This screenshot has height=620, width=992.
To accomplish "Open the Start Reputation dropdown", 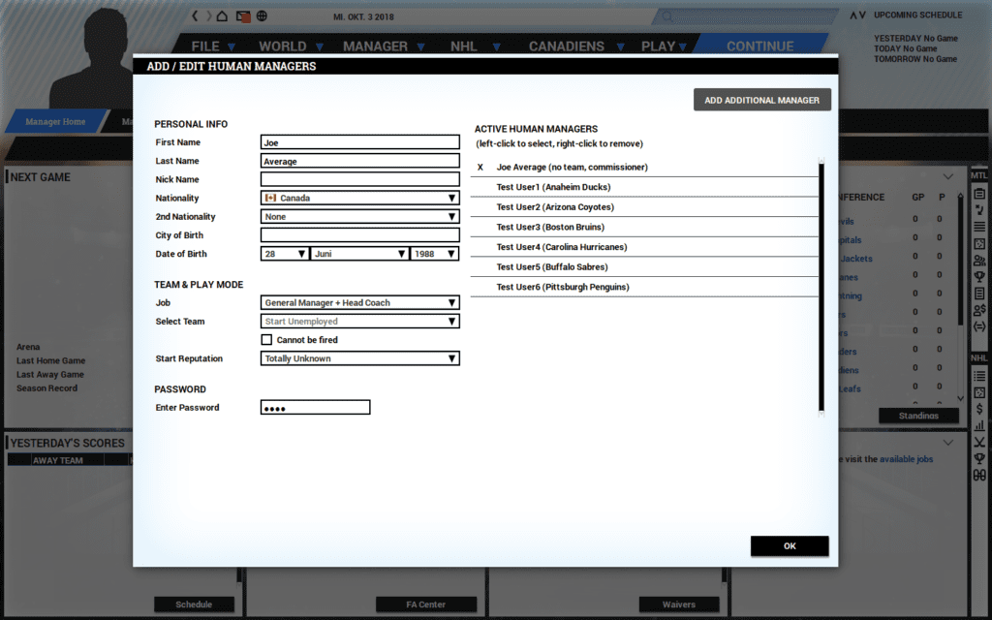I will tap(359, 358).
